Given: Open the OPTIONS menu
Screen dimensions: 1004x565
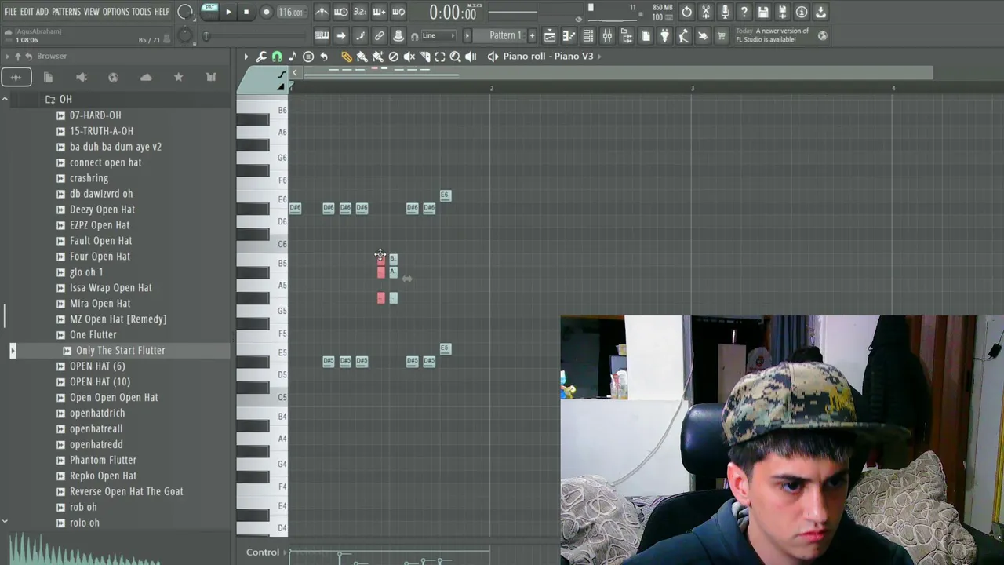Looking at the screenshot, I should coord(115,12).
